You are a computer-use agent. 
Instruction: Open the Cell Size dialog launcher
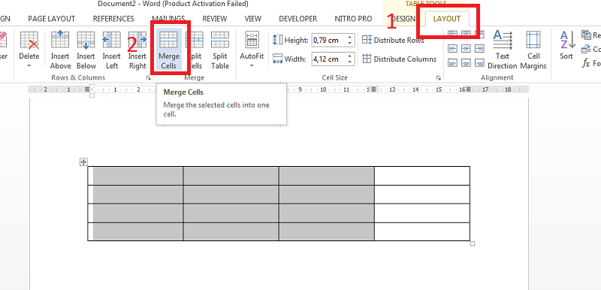(x=438, y=78)
